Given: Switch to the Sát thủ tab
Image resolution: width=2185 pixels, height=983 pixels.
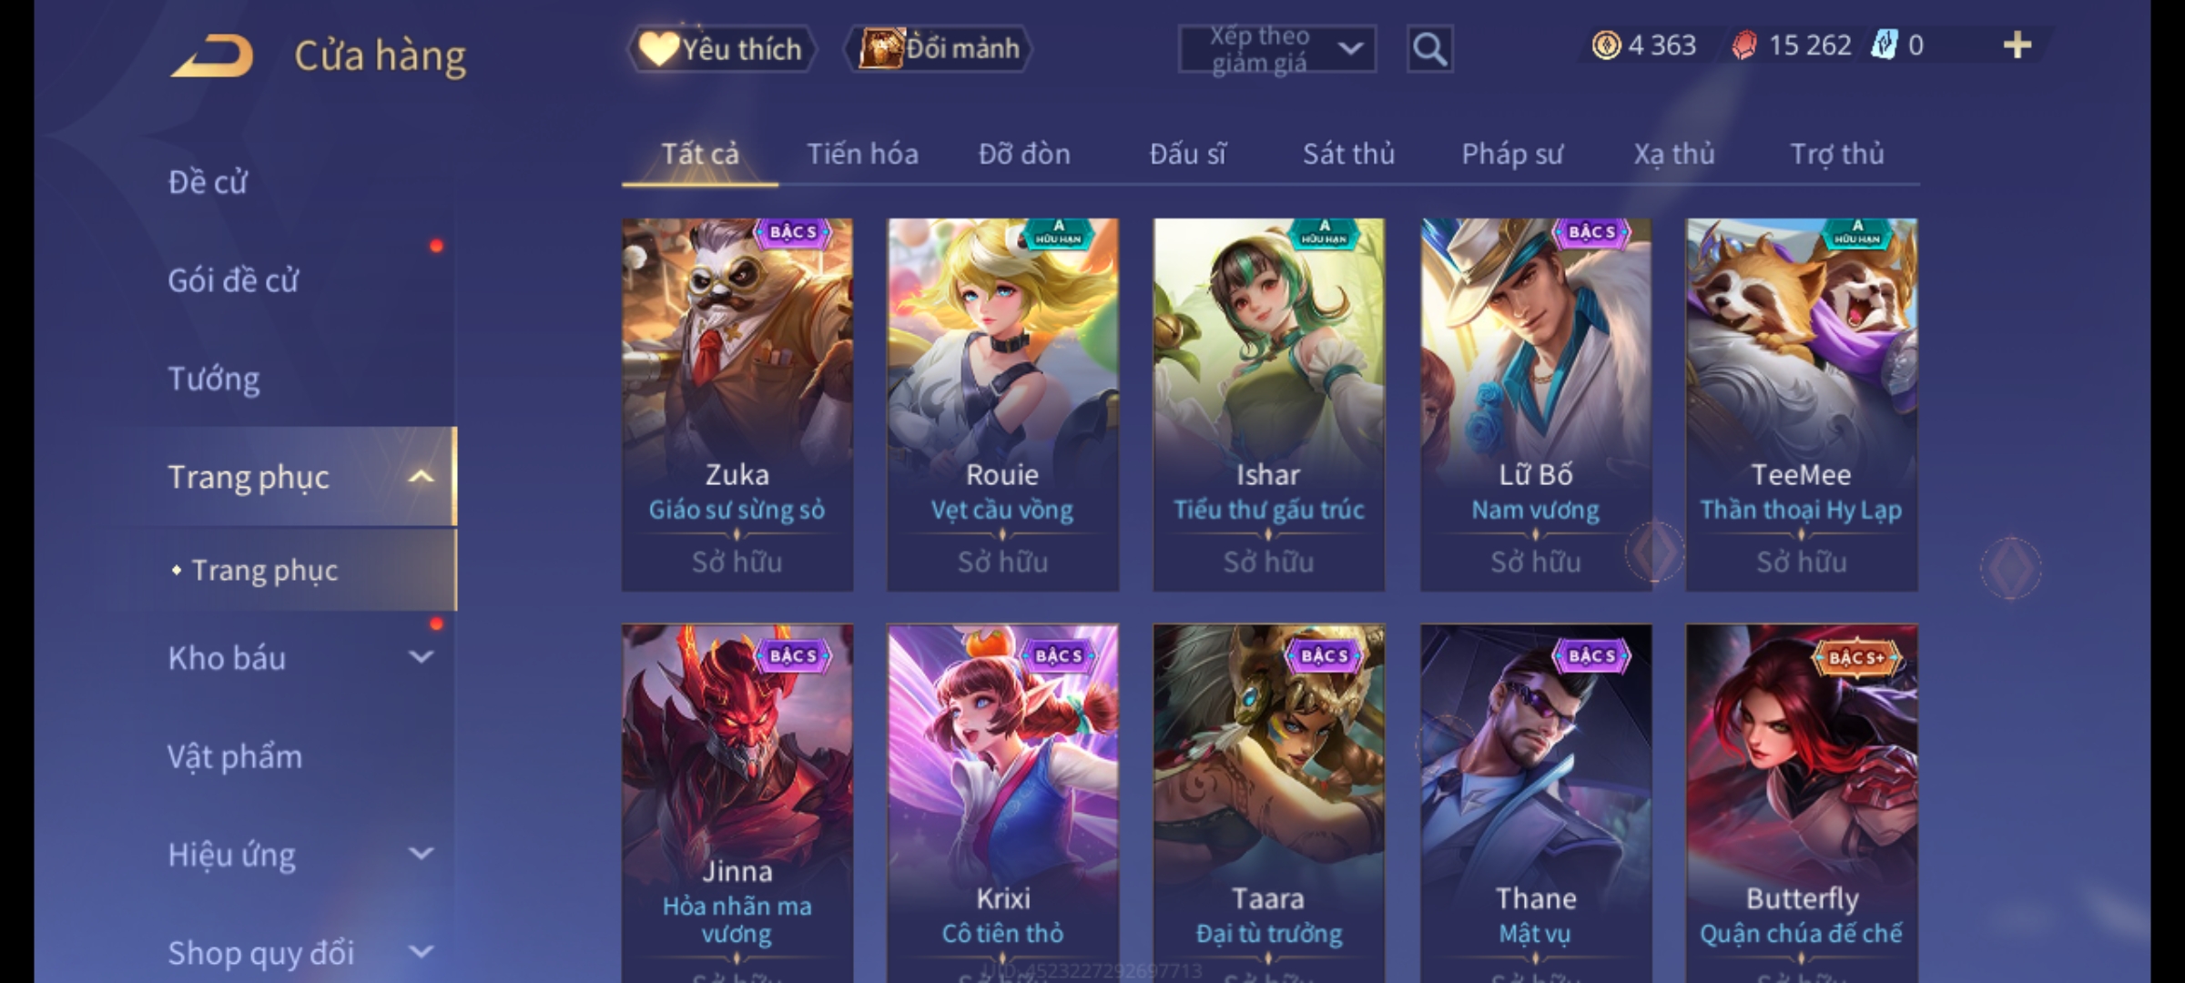Looking at the screenshot, I should click(x=1348, y=154).
